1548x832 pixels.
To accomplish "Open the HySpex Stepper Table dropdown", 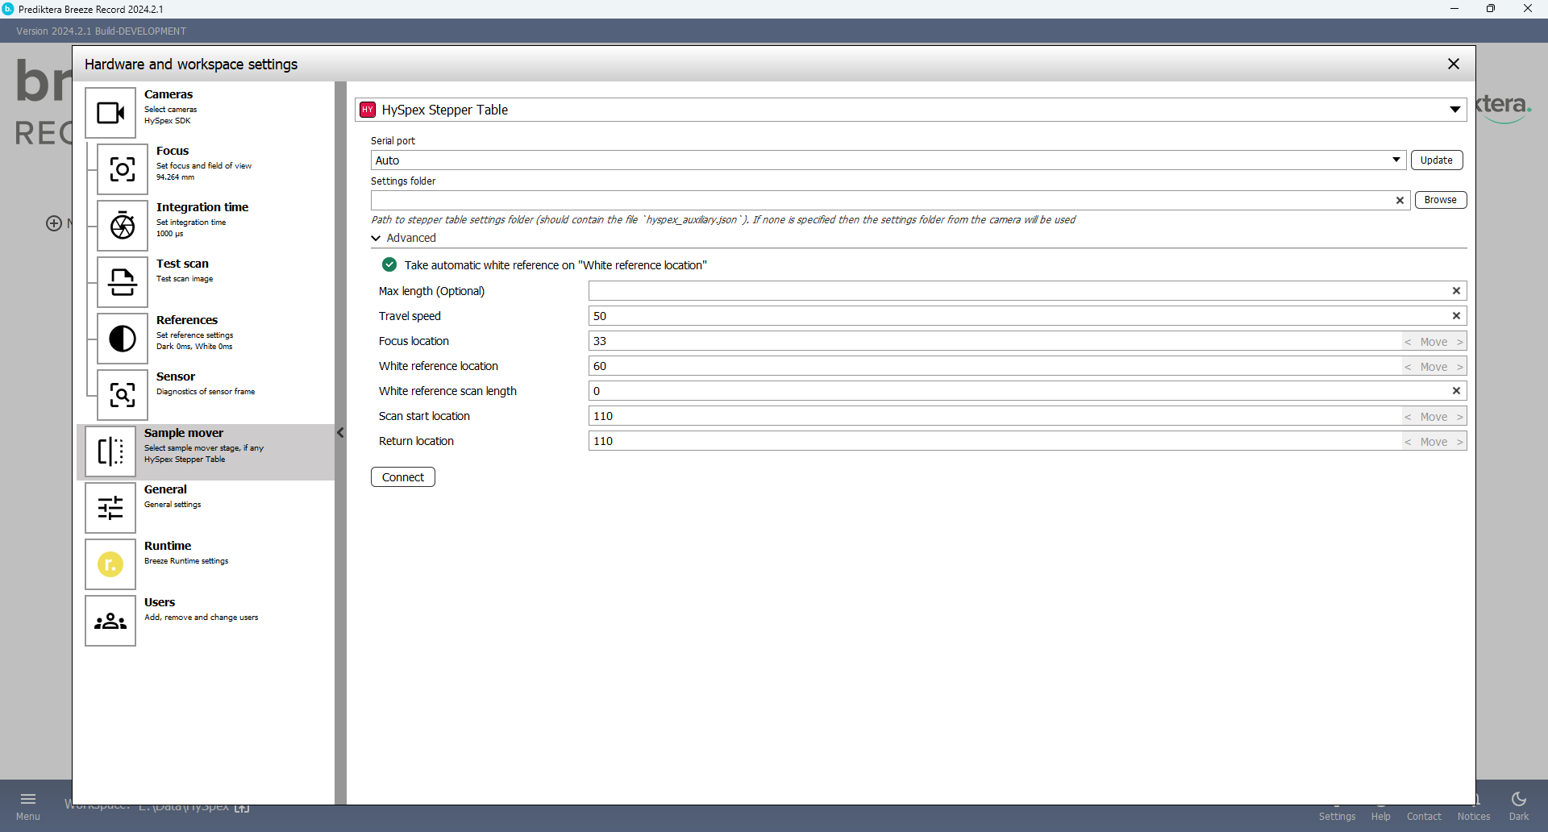I will pos(1454,110).
